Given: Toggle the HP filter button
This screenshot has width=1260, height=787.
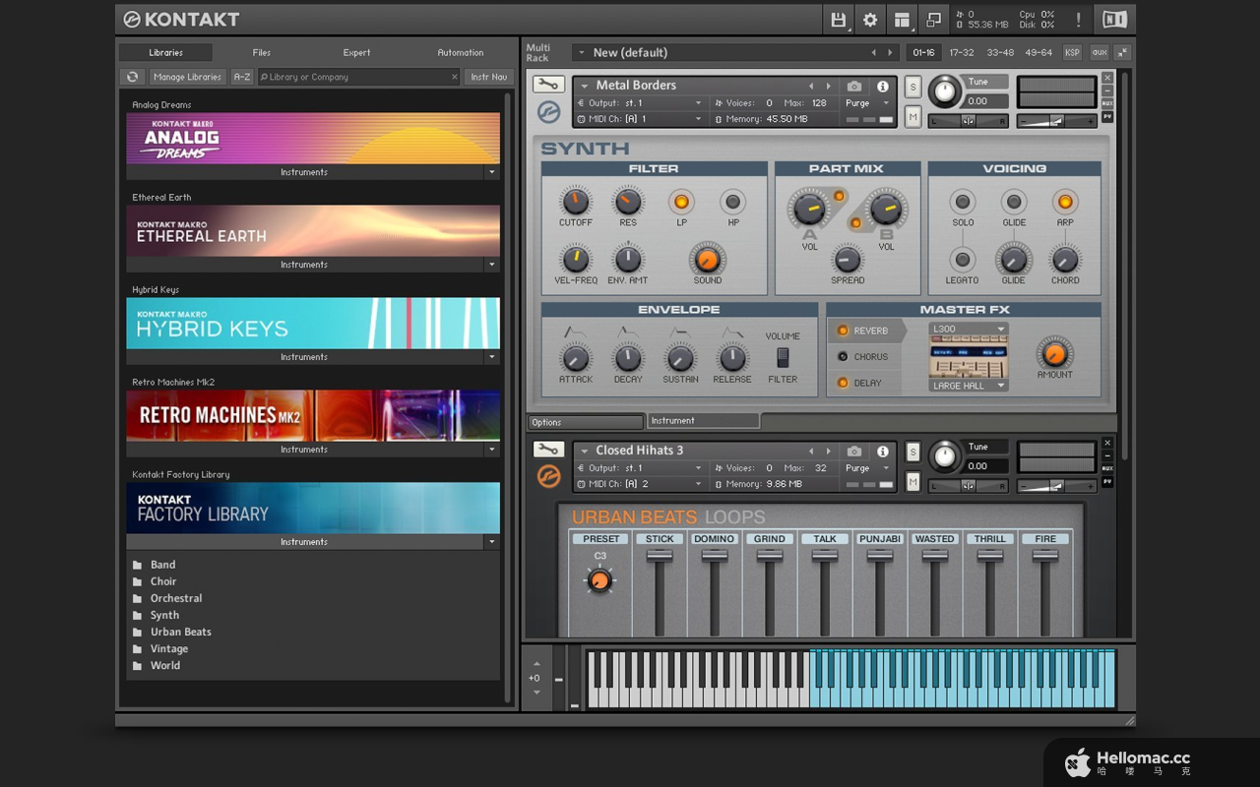Looking at the screenshot, I should point(732,202).
